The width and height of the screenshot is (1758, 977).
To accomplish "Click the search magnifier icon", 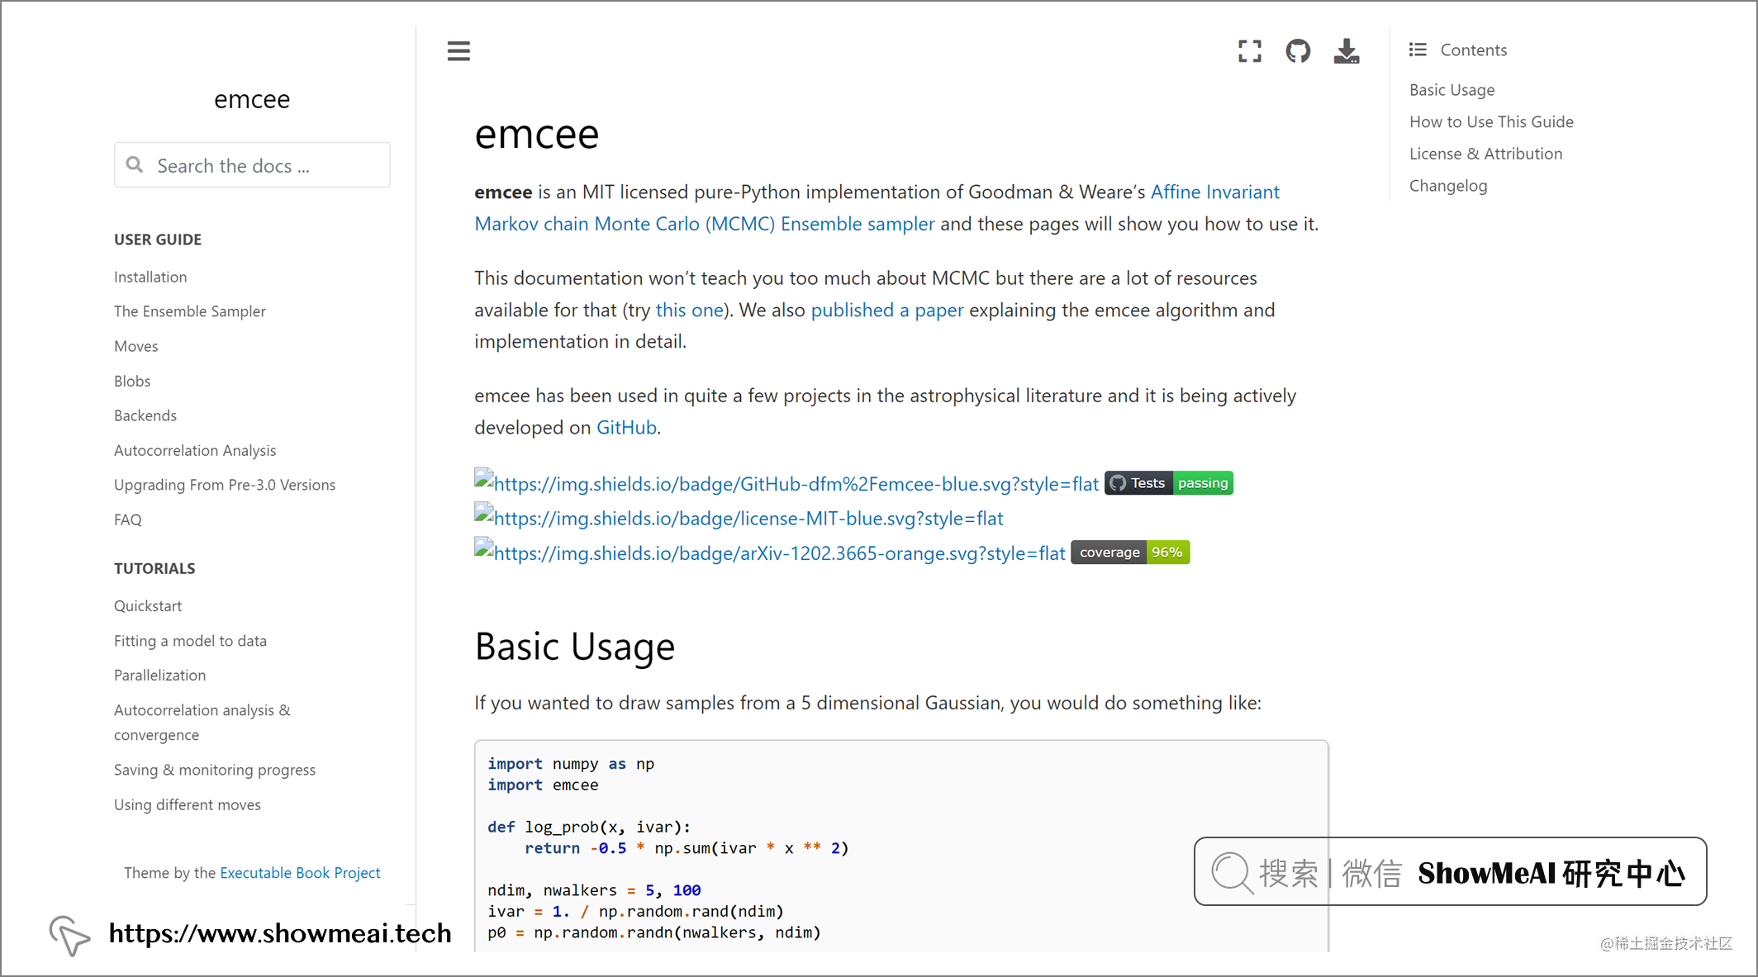I will click(135, 165).
